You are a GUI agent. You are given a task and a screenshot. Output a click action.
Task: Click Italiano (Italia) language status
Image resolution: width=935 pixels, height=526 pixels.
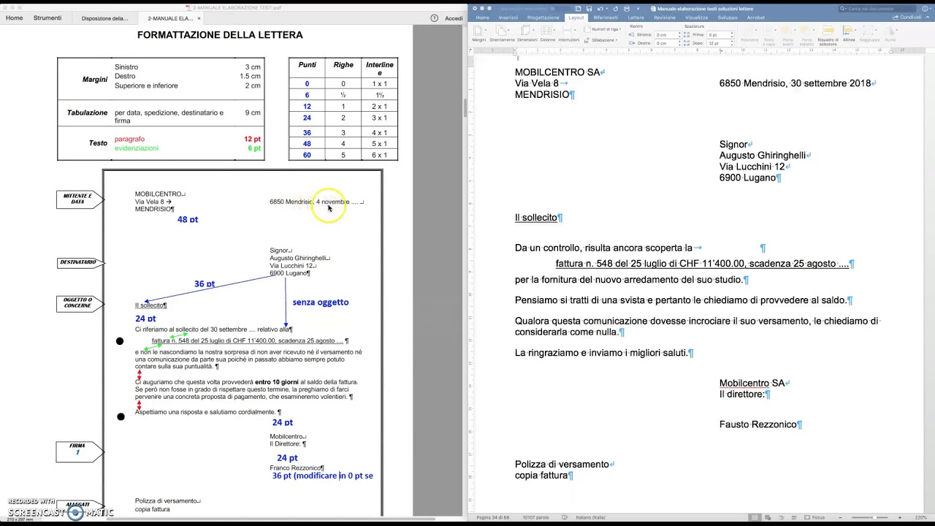[590, 517]
